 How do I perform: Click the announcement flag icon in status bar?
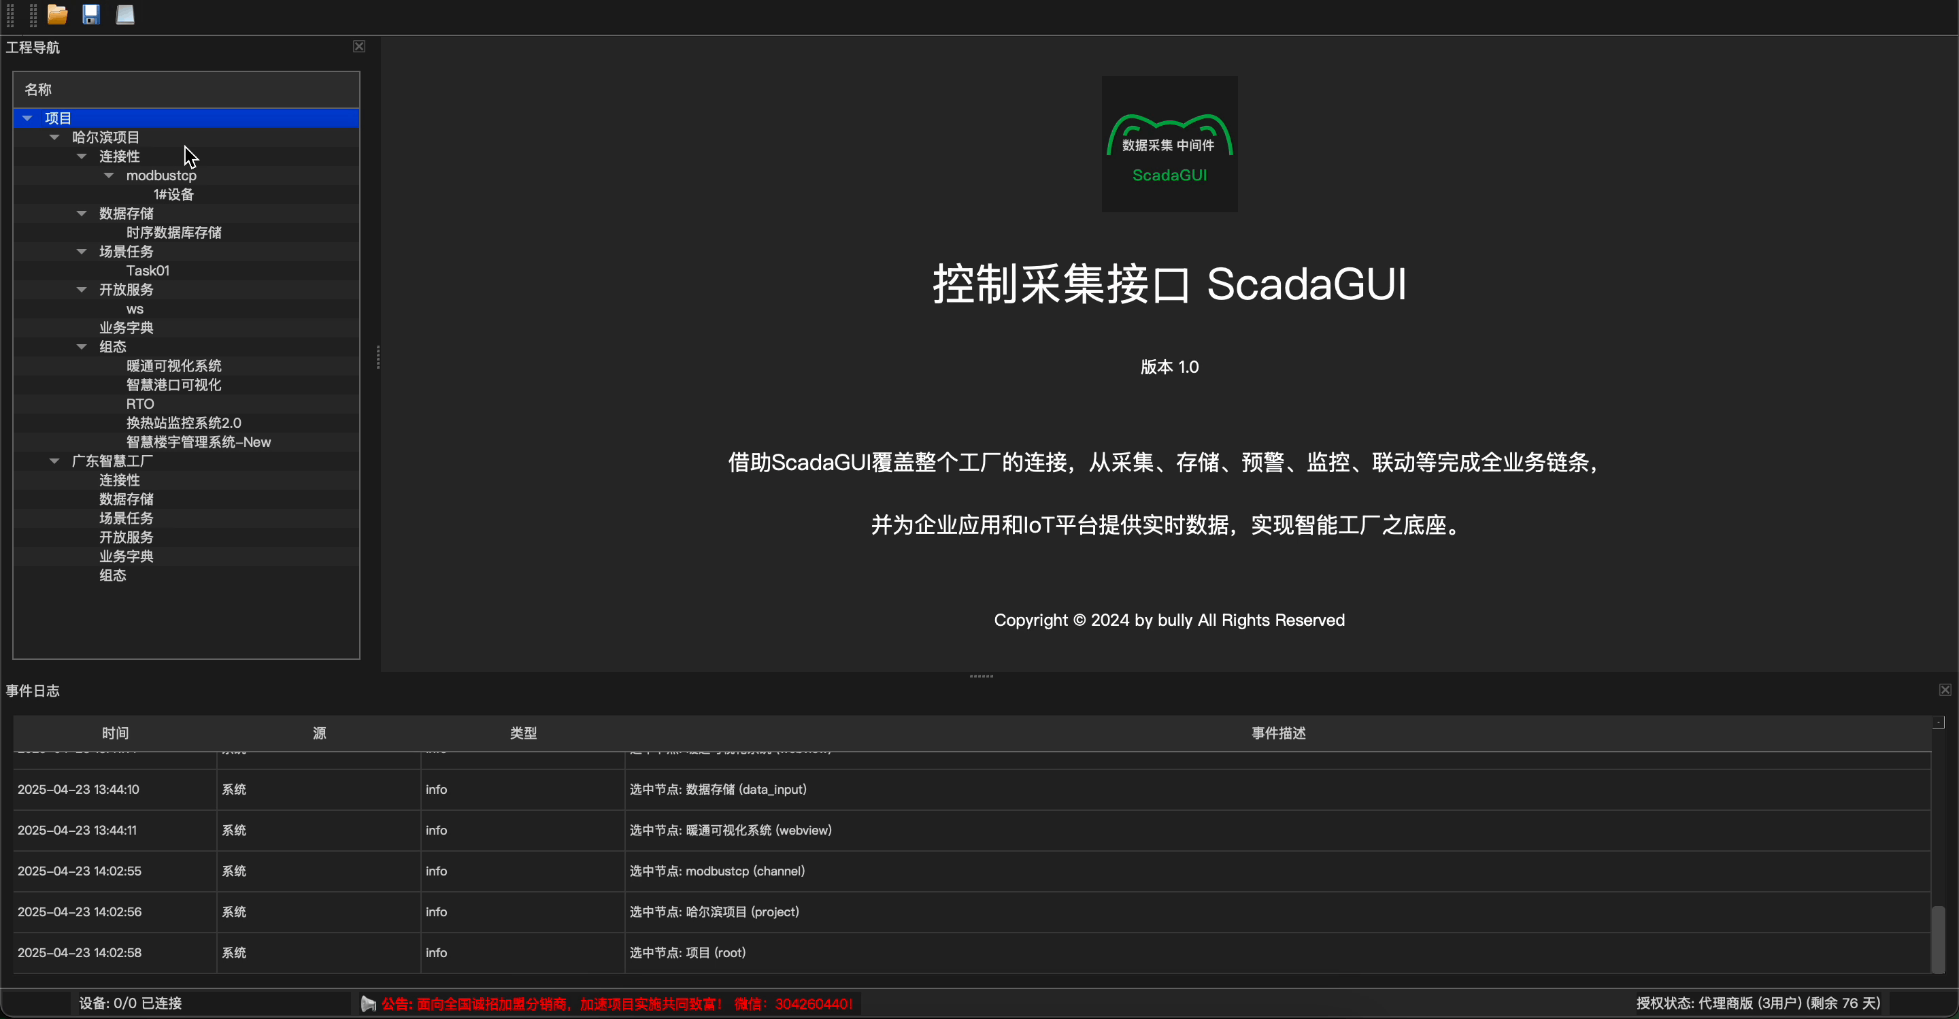tap(369, 1004)
